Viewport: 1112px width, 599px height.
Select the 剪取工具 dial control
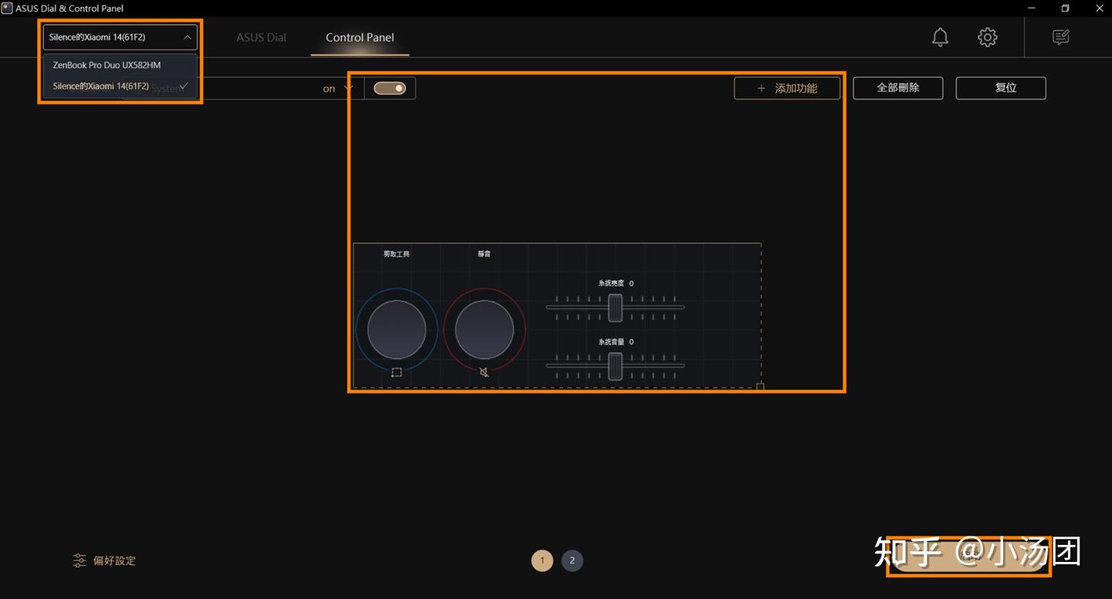[x=396, y=329]
